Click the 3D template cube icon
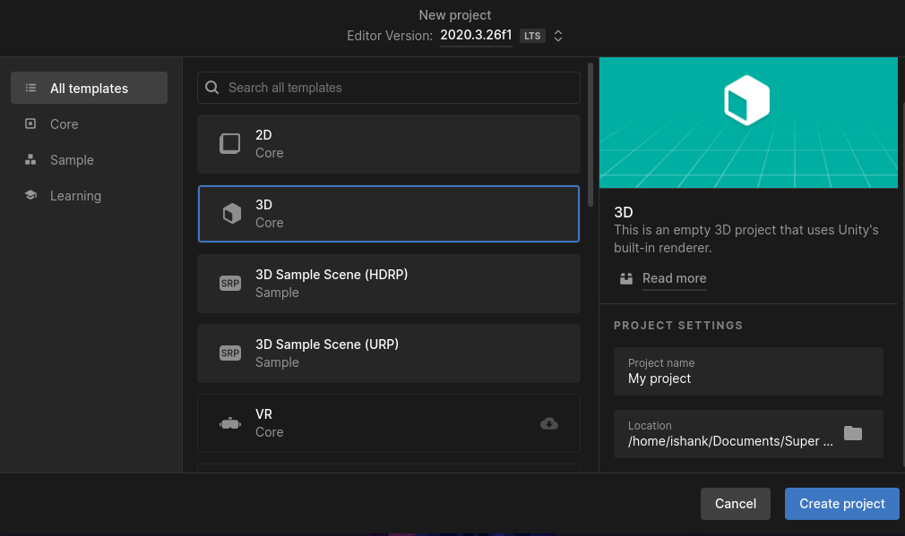The height and width of the screenshot is (536, 905). point(231,213)
